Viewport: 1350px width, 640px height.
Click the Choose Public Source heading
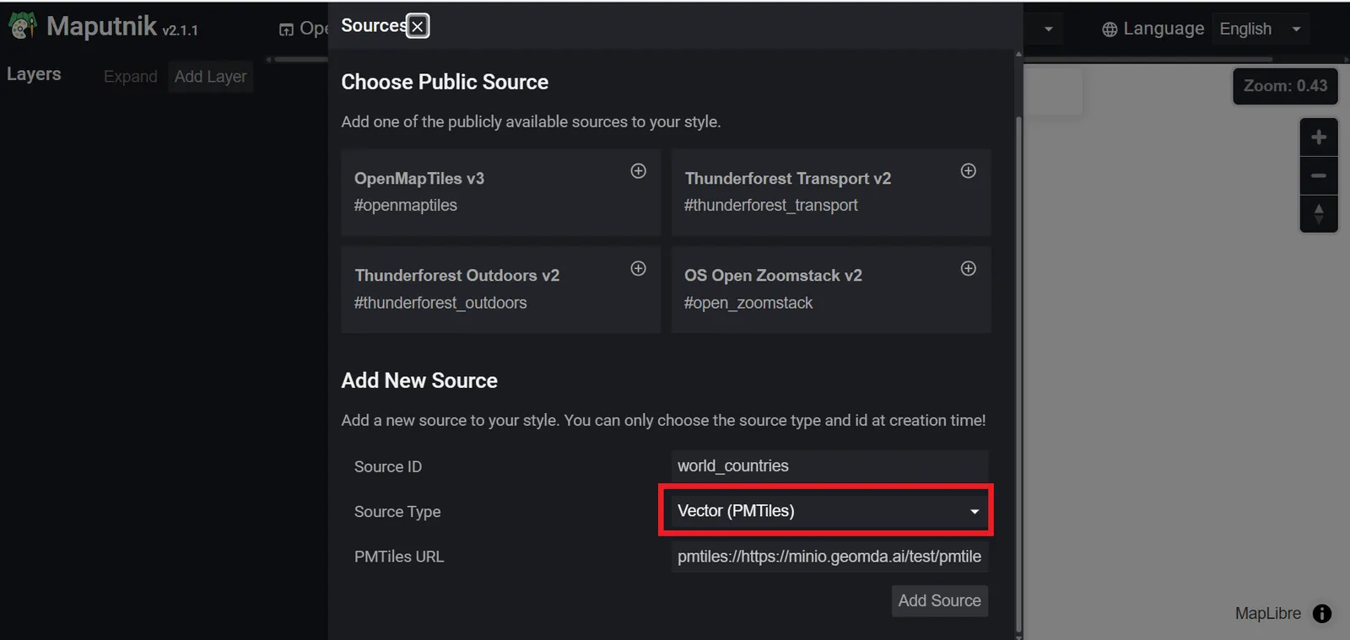[x=445, y=82]
